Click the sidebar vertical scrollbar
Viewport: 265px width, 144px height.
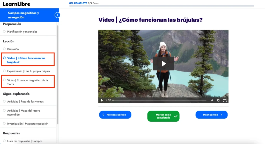pyautogui.click(x=57, y=75)
